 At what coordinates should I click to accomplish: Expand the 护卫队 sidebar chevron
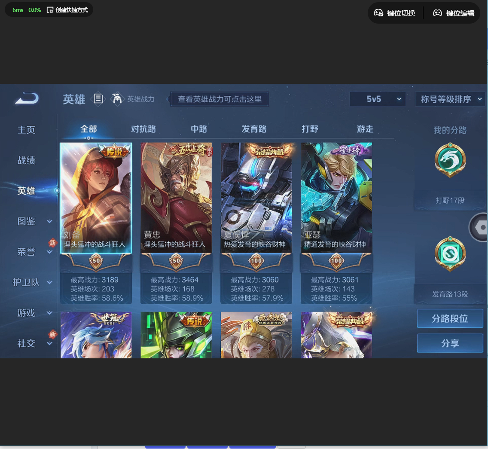click(x=49, y=282)
